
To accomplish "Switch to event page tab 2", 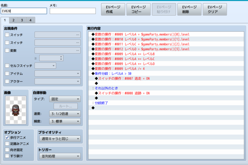I will click(14, 20).
